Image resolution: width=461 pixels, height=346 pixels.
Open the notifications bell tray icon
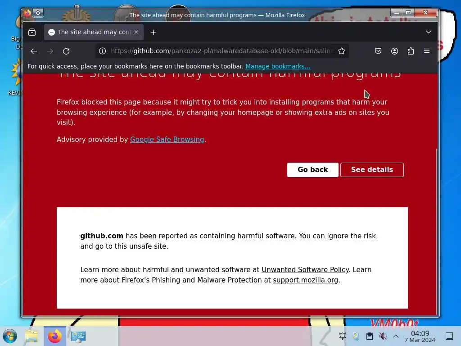click(342, 336)
